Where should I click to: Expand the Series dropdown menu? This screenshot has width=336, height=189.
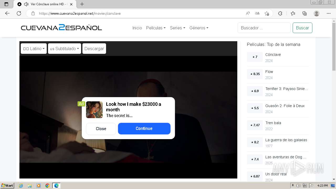tap(177, 28)
